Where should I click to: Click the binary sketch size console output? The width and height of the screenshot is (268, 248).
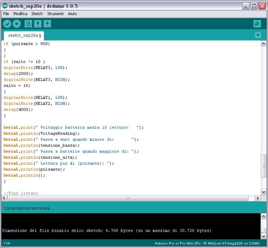[107, 231]
